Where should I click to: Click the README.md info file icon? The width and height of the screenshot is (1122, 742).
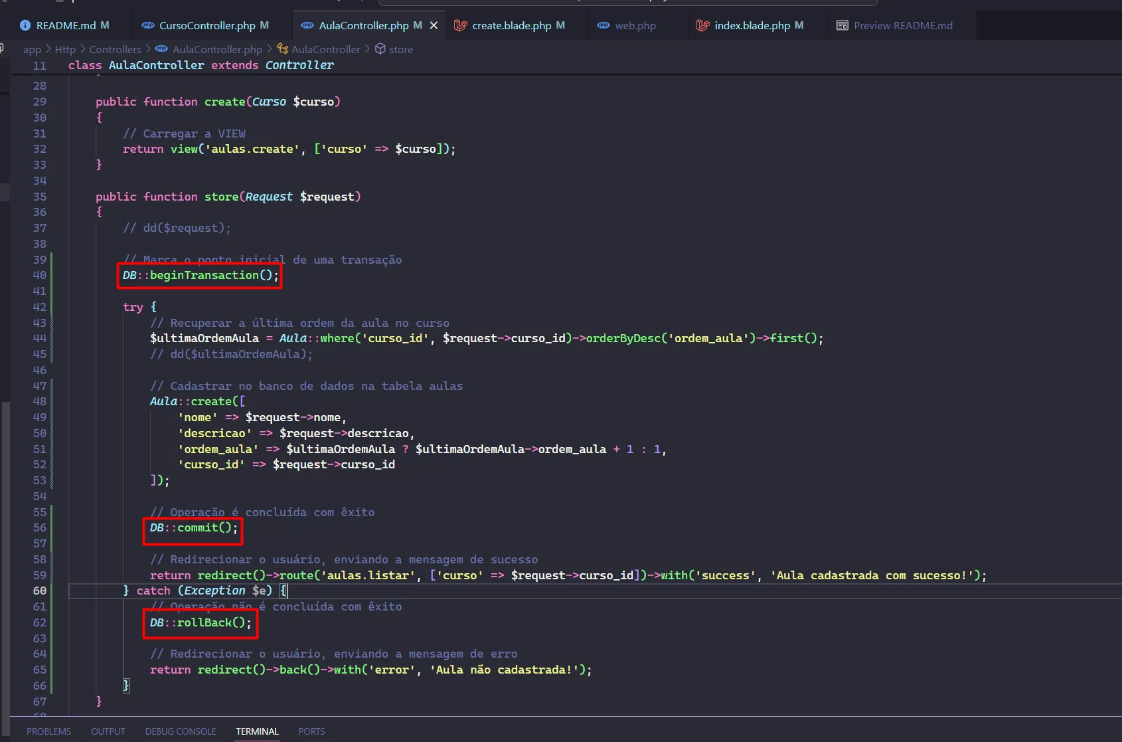(x=25, y=25)
